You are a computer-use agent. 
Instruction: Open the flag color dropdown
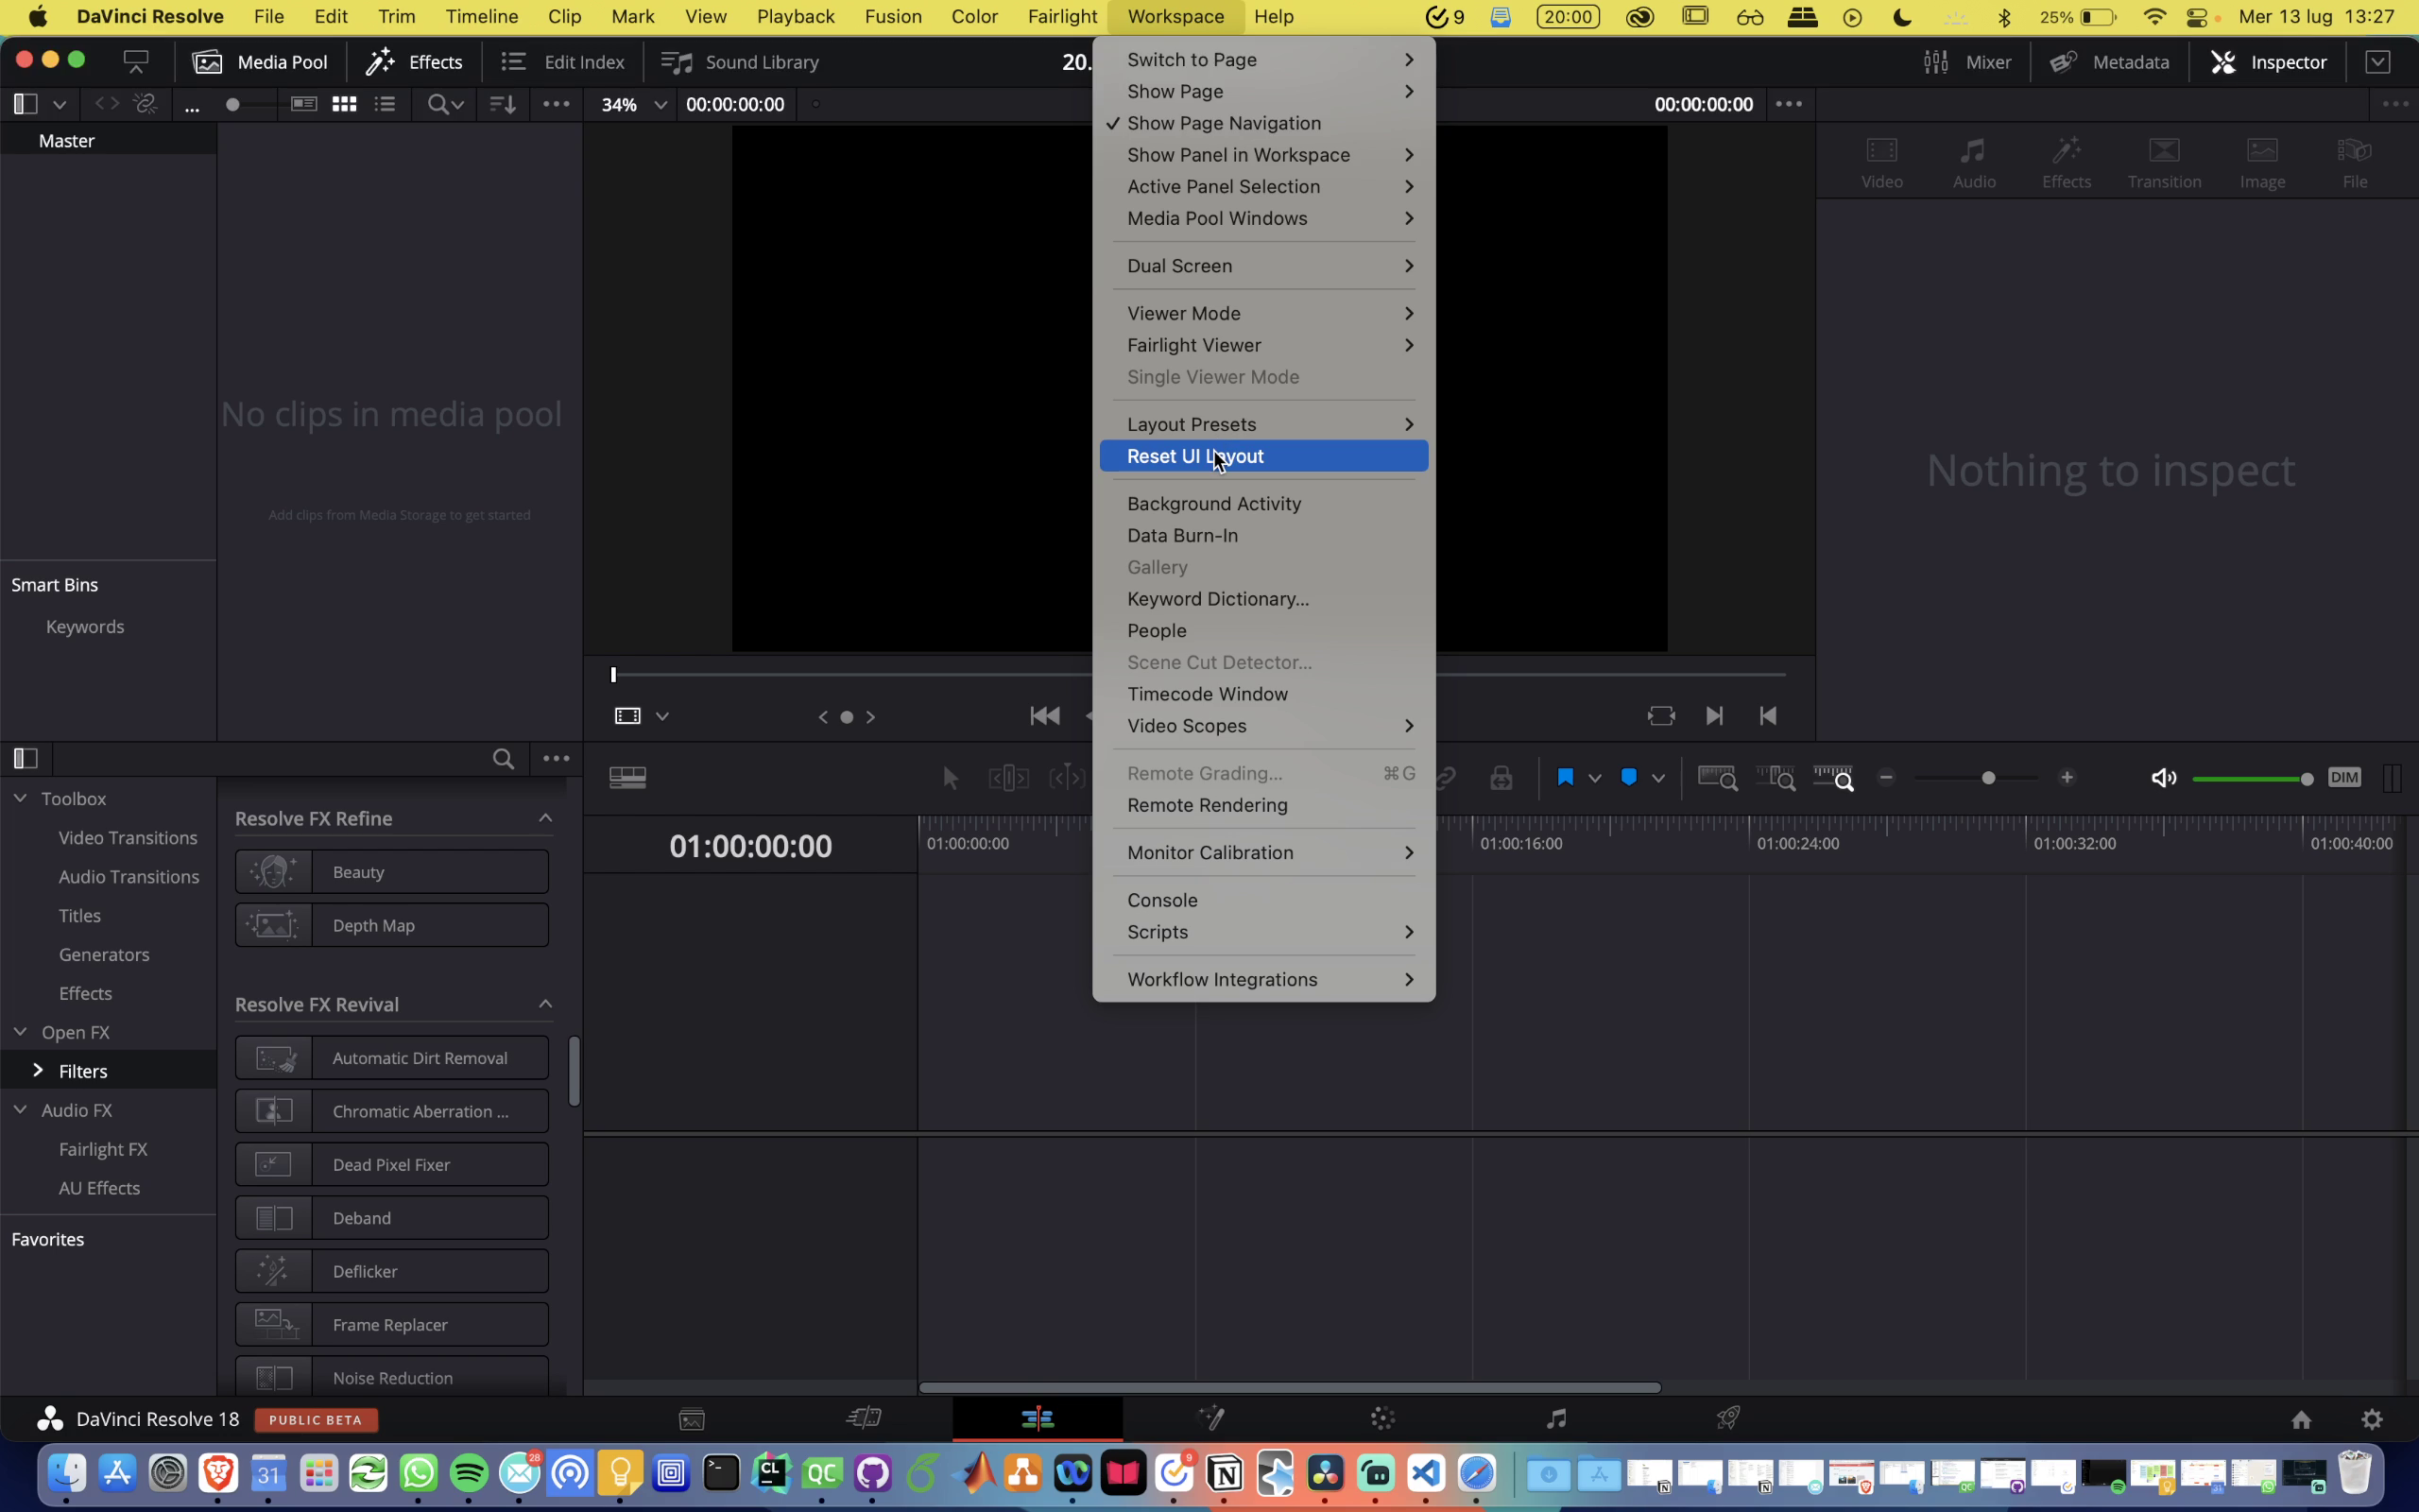click(x=1595, y=778)
